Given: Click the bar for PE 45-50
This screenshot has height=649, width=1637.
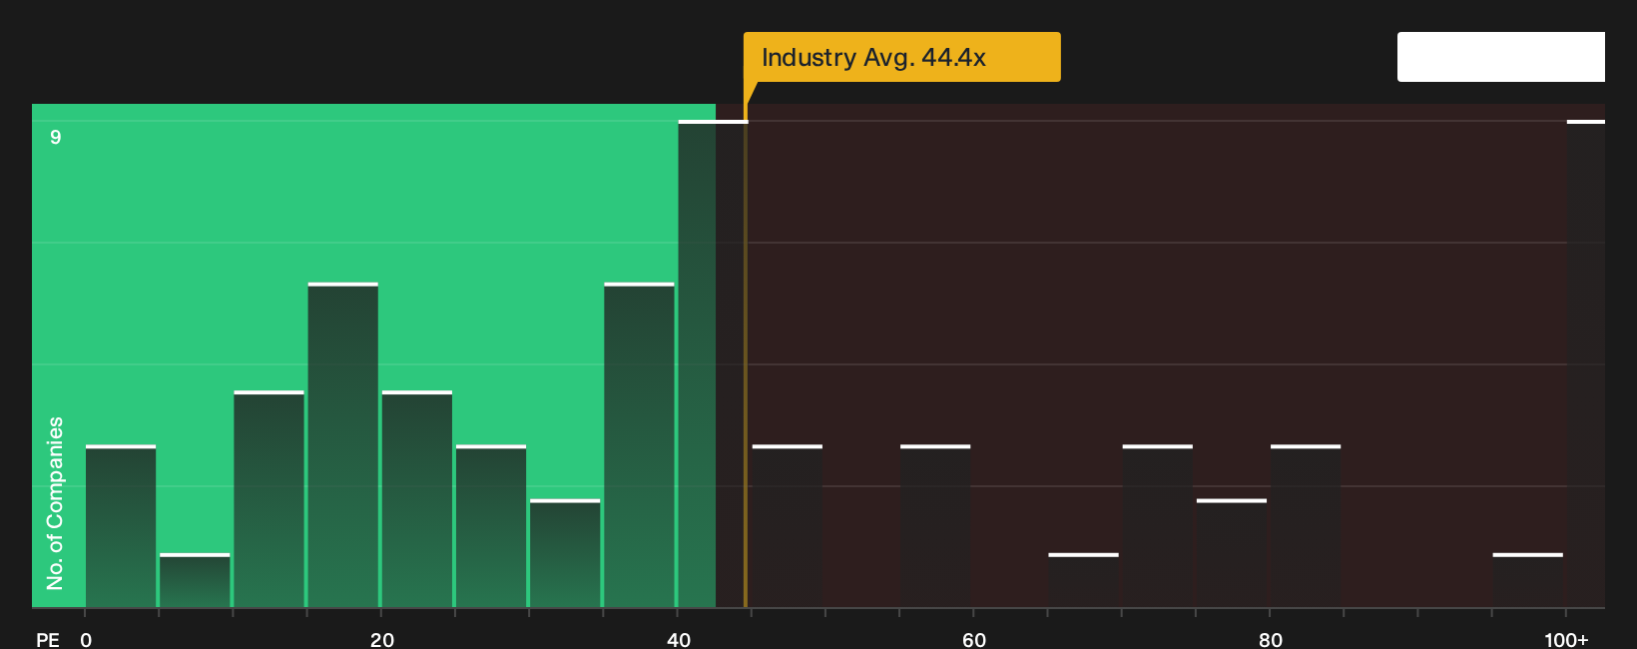Looking at the screenshot, I should [788, 526].
